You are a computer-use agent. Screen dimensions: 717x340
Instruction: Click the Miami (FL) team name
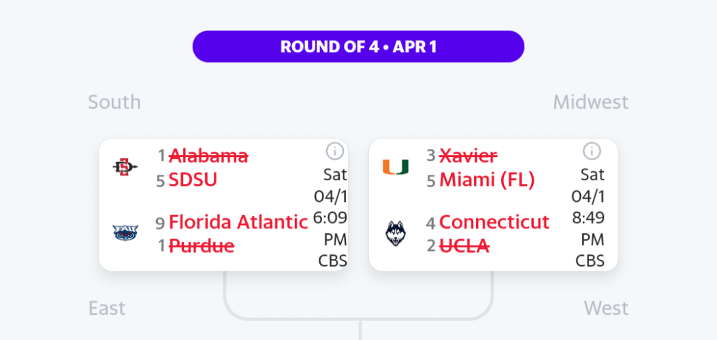pyautogui.click(x=487, y=181)
